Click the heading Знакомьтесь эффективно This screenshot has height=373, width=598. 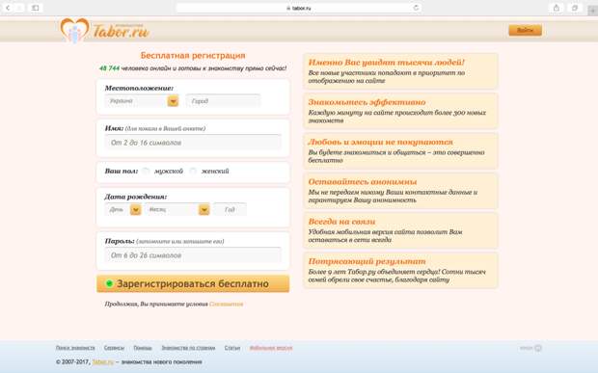367,102
